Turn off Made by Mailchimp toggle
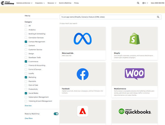The width and height of the screenshot is (165, 125). [56, 114]
